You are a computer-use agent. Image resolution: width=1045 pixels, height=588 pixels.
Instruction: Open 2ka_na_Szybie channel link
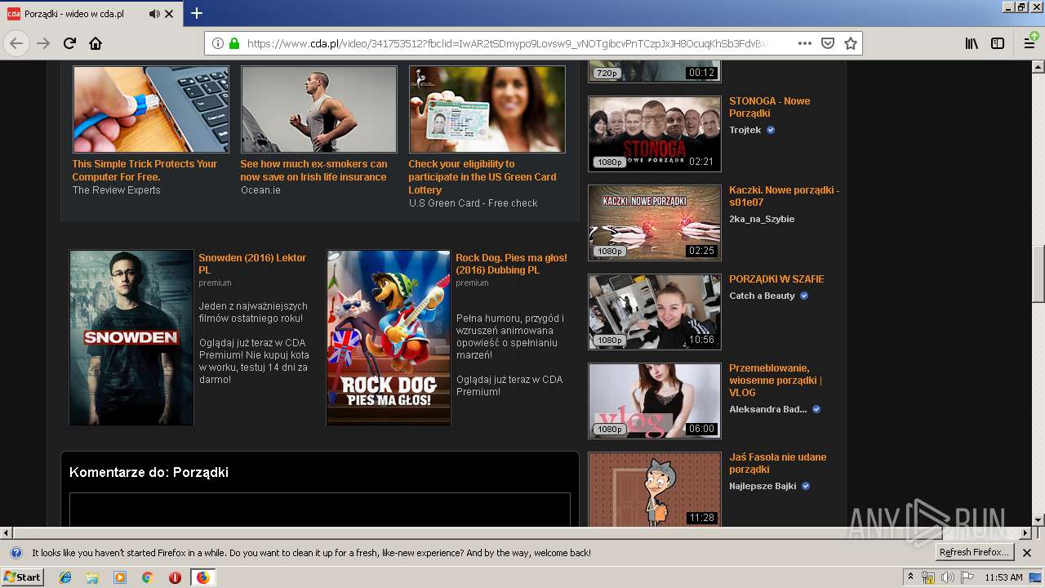pos(762,219)
